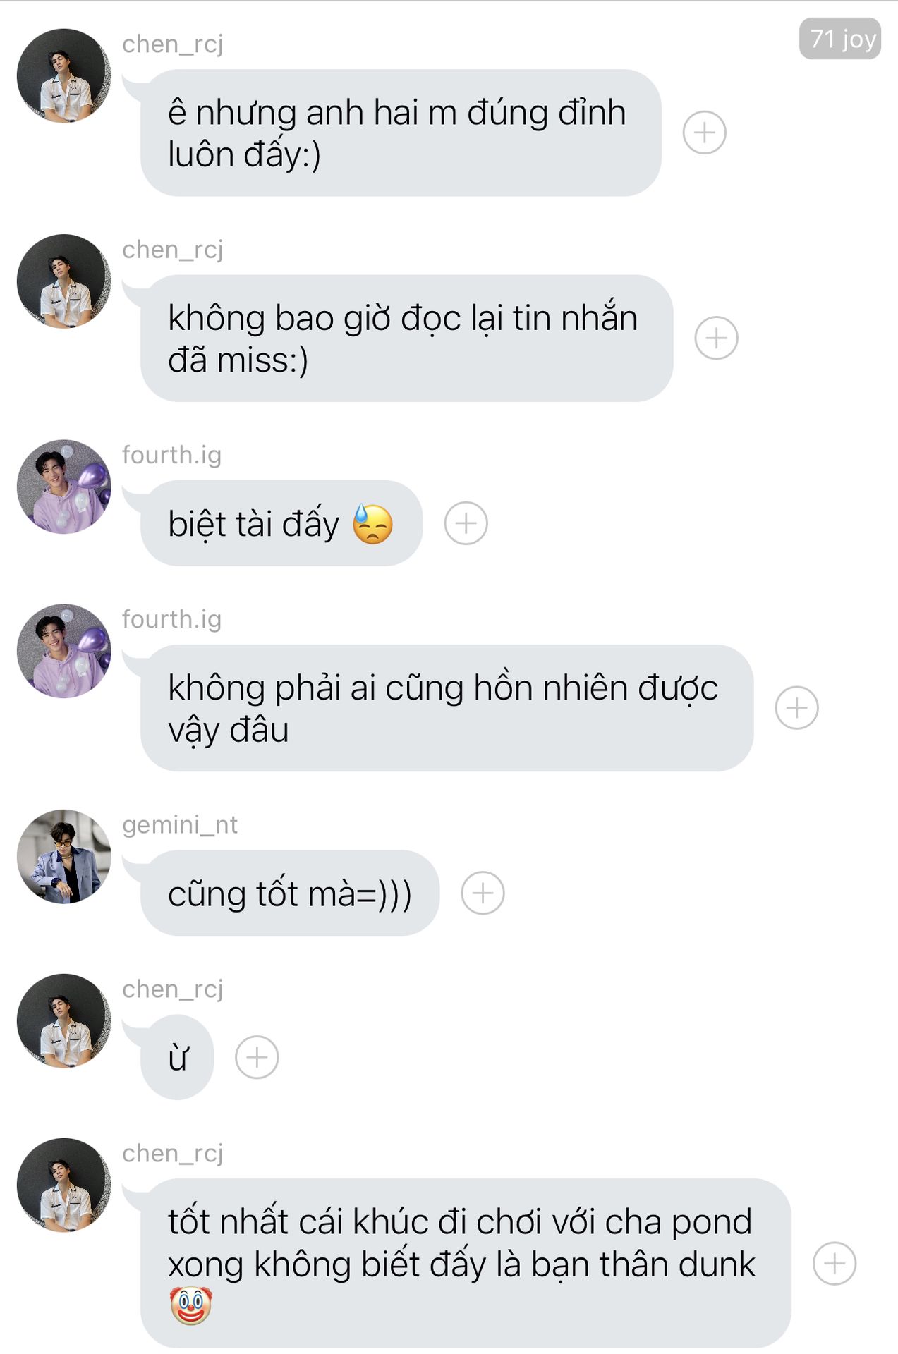Select the "cũng tốt mà=)))" message bubble
The image size is (898, 1354).
pos(290,893)
